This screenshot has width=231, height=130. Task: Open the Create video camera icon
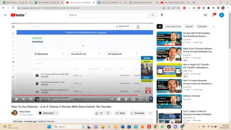click(x=206, y=15)
